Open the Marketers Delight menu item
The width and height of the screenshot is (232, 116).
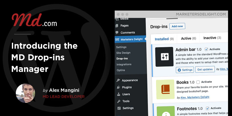tap(130, 39)
